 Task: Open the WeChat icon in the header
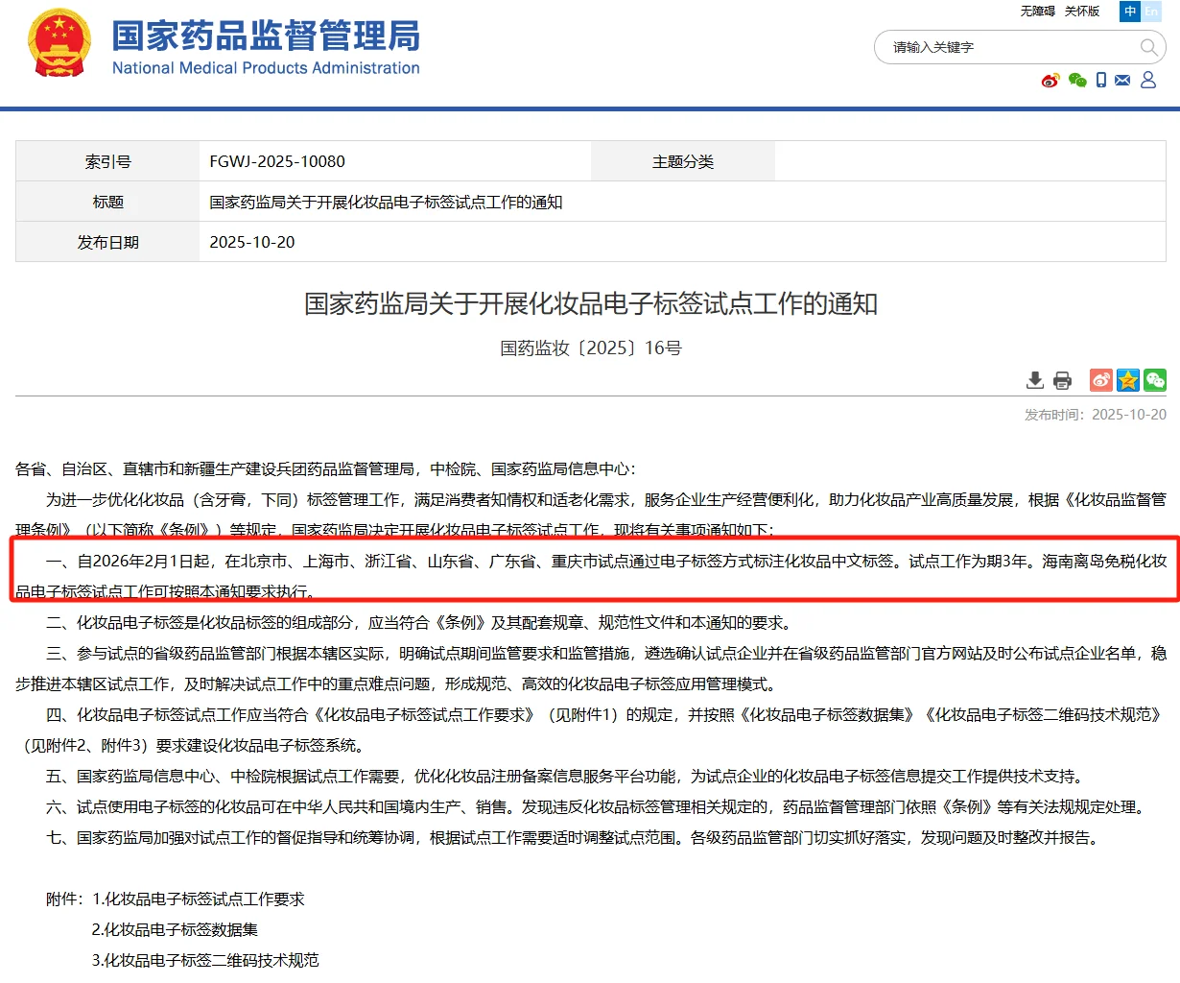(x=1075, y=81)
